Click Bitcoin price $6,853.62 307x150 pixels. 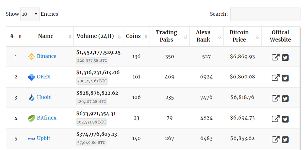(242, 139)
